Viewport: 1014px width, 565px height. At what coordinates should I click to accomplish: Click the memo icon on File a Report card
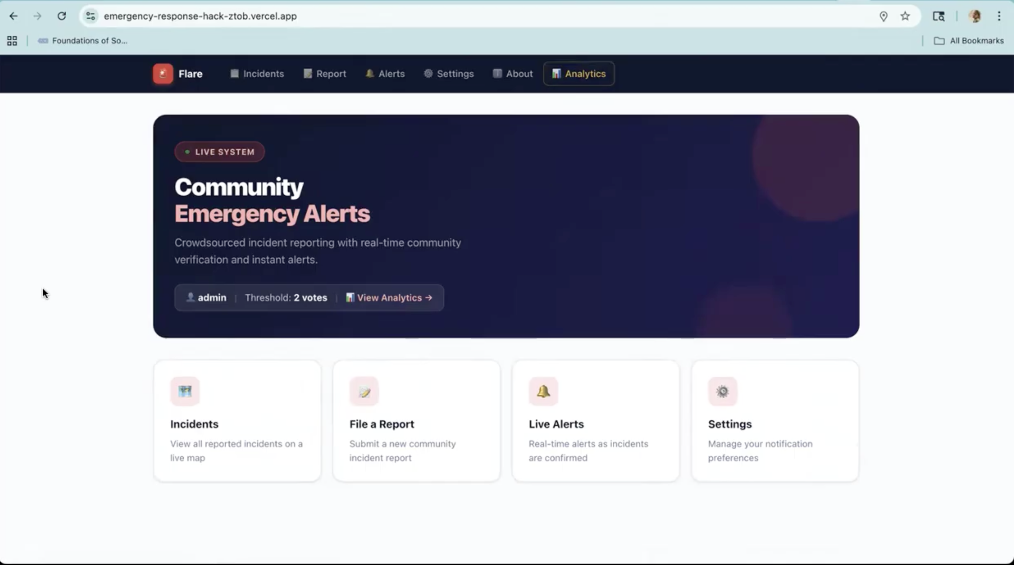tap(364, 391)
